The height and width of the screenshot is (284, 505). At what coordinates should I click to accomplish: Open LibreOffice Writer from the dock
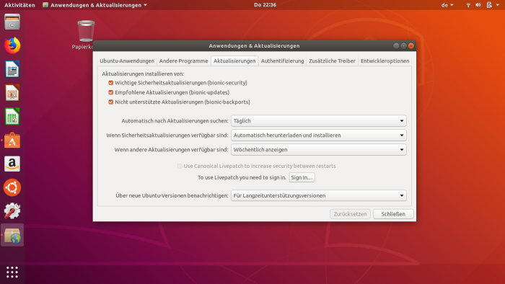[x=12, y=69]
